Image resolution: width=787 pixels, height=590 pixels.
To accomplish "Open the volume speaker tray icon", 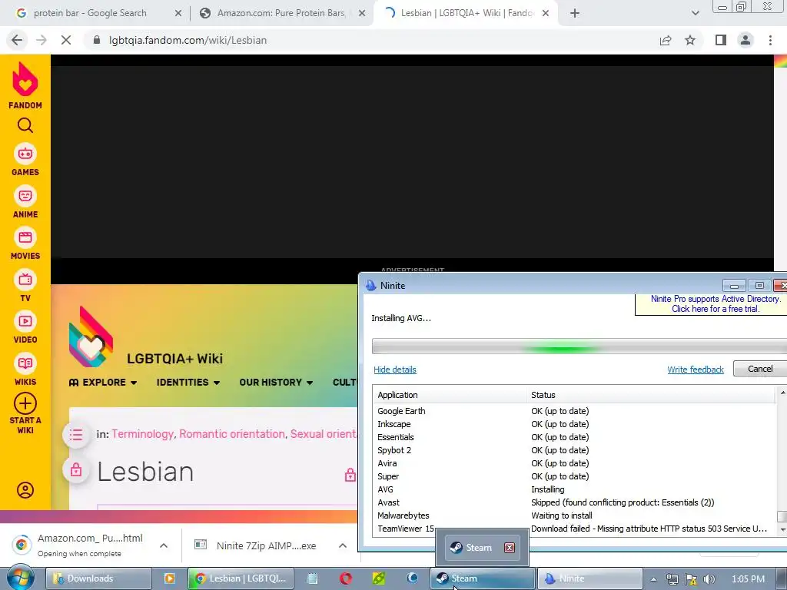I will pyautogui.click(x=709, y=579).
